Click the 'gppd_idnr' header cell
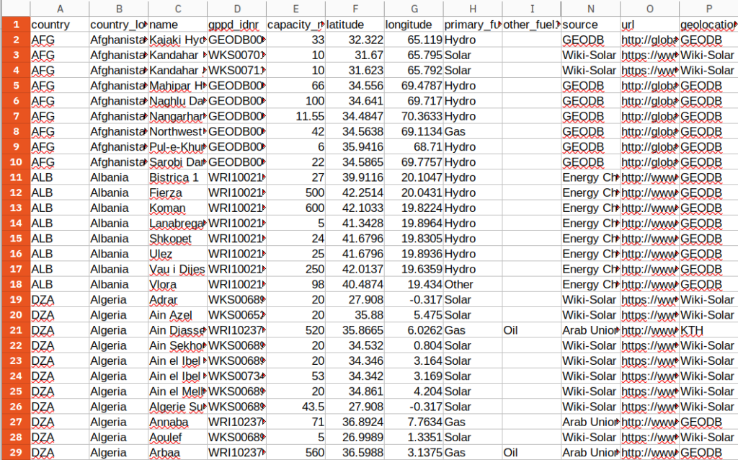 point(236,25)
